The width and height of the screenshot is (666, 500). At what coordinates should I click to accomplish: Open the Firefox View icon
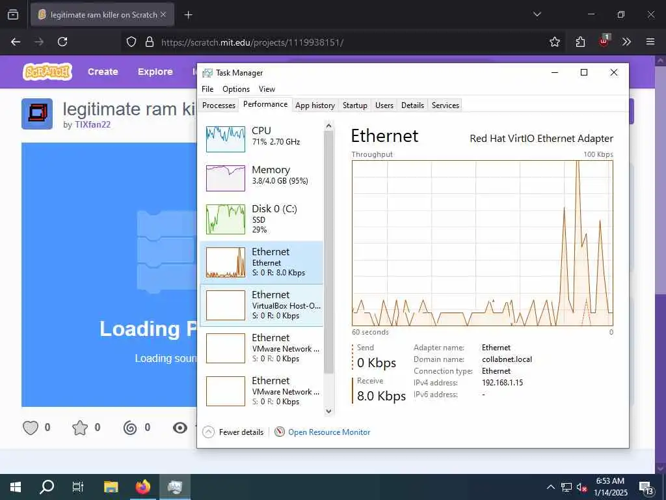pos(13,14)
